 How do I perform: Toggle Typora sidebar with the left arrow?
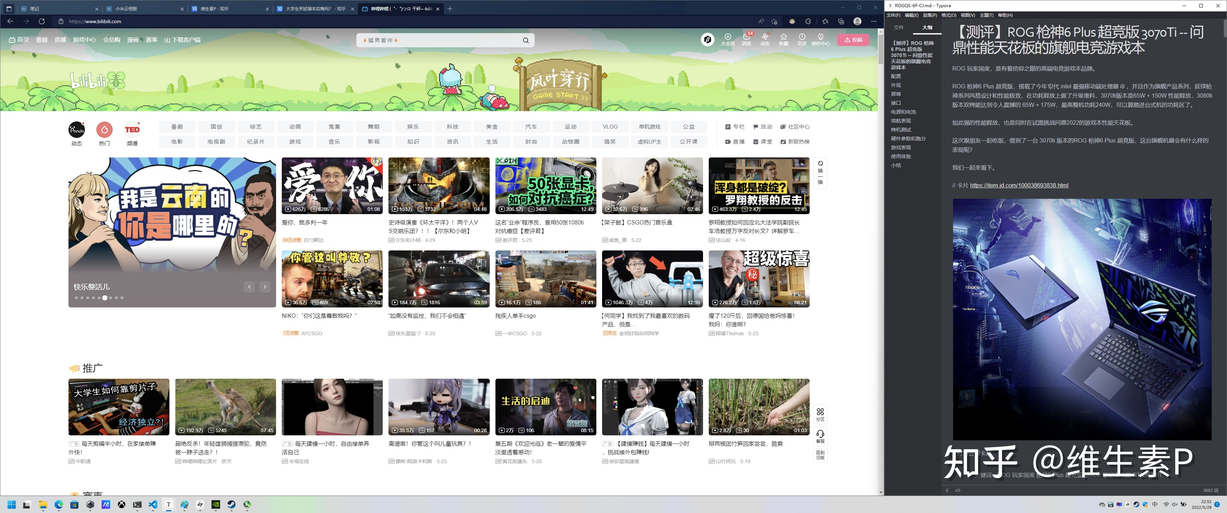coord(947,490)
